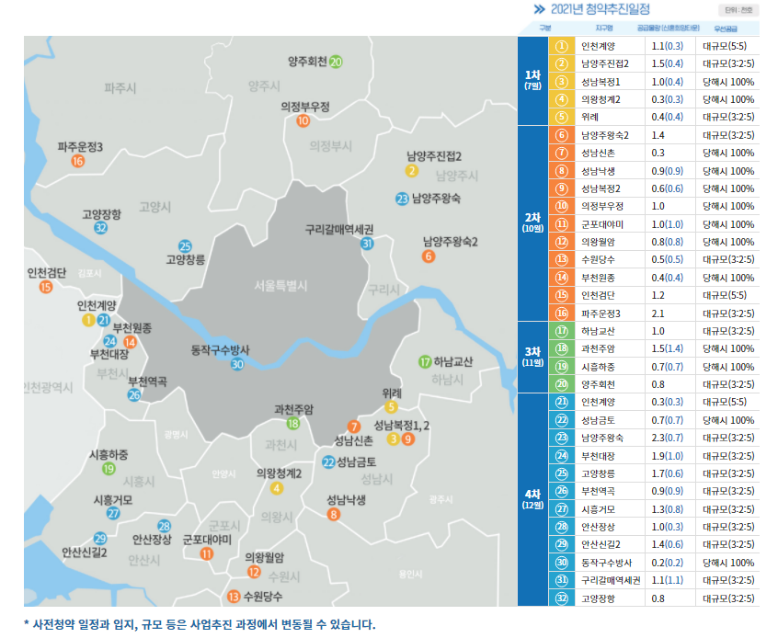Select map marker 23 left of 남양주왕숙
Image resolution: width=778 pixels, height=638 pixels.
pos(402,199)
